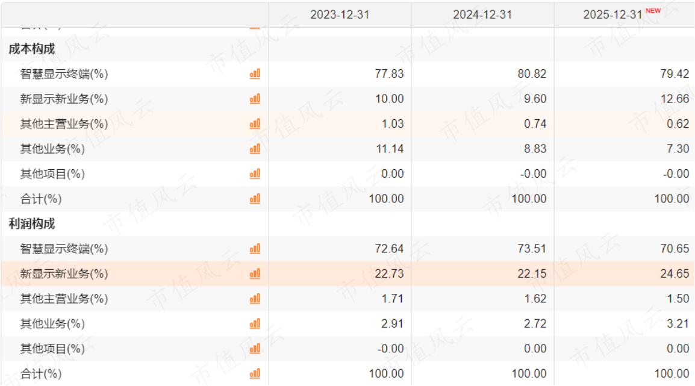Click the 利润构成 section heading
This screenshot has width=695, height=386.
point(32,224)
